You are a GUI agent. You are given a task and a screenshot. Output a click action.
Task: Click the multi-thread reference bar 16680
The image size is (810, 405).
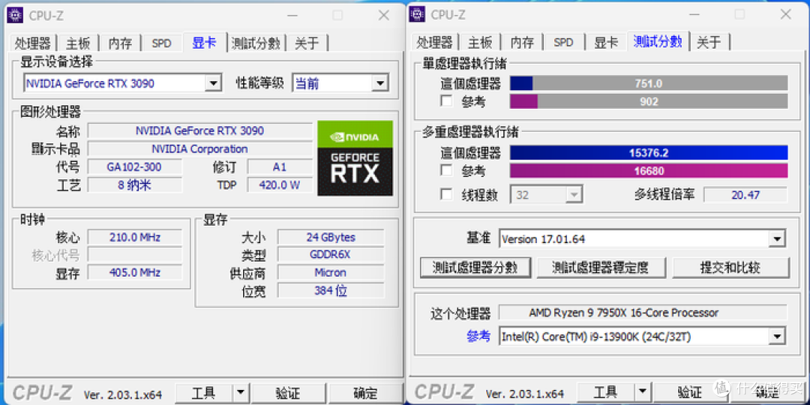[x=649, y=170]
